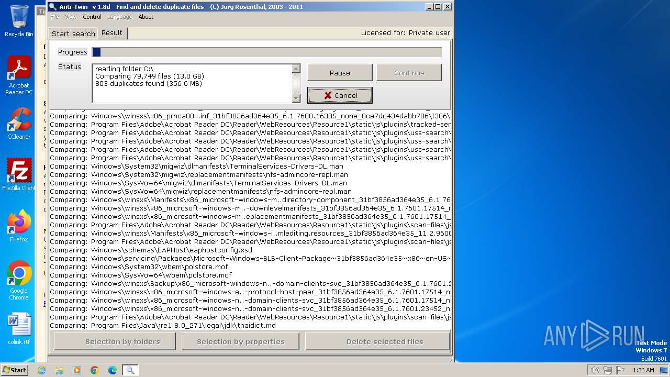Open the Recycle Bin desktop icon

click(19, 21)
